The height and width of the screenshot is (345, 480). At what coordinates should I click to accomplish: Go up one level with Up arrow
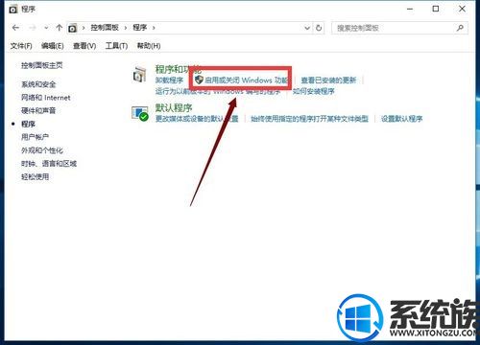coord(59,28)
